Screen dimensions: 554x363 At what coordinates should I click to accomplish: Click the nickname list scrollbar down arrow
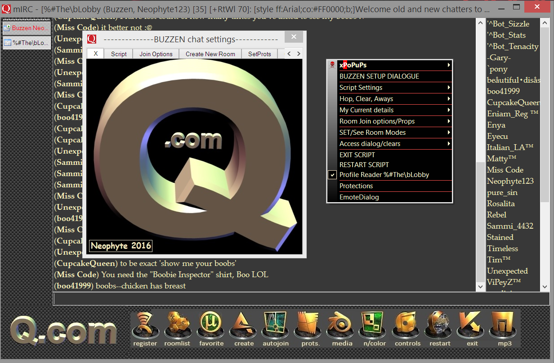pos(545,286)
